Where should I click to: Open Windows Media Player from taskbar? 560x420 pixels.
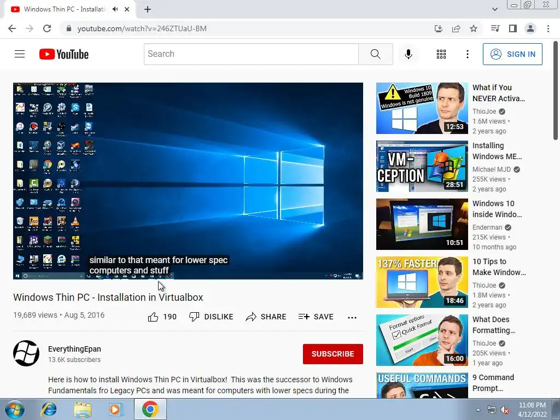tap(116, 409)
